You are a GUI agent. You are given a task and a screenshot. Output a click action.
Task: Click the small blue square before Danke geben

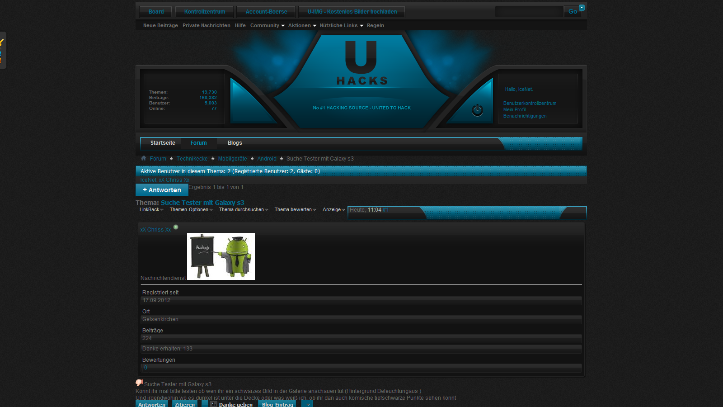click(205, 404)
